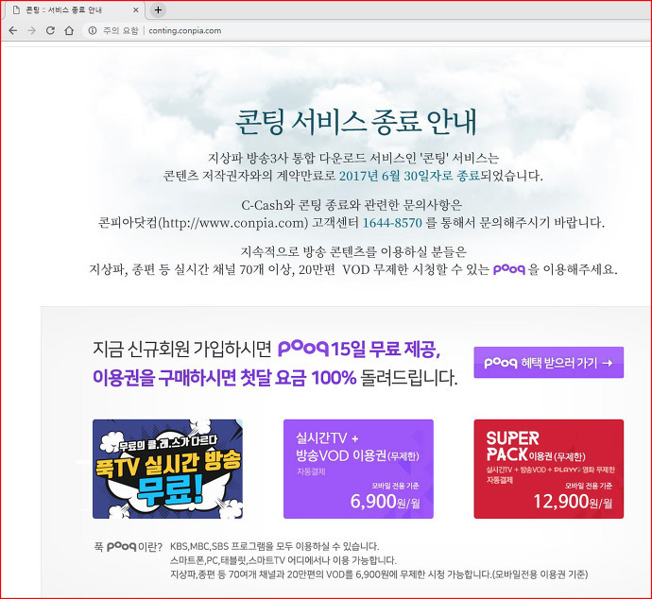Viewport: 652px width, 599px height.
Task: Click the pooq logo beside 15일 무료 제공
Action: [303, 349]
